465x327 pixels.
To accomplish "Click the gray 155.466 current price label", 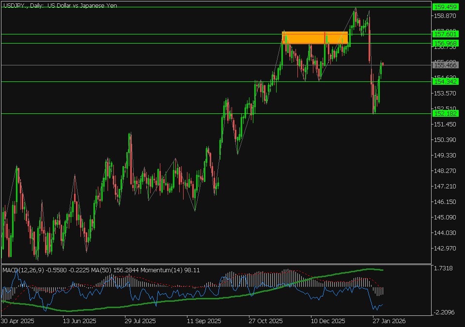I will (445, 65).
